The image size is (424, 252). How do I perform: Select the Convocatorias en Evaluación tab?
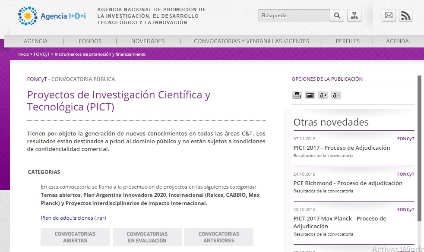click(x=147, y=237)
